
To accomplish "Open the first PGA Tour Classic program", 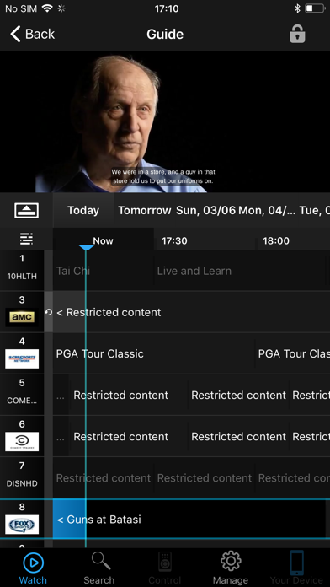I will click(x=153, y=353).
